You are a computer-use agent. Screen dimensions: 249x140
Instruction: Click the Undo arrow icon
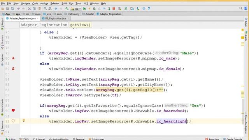coord(18,9)
